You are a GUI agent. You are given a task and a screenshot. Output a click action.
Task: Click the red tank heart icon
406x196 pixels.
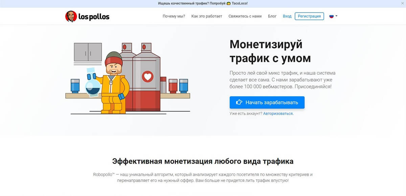click(x=147, y=77)
